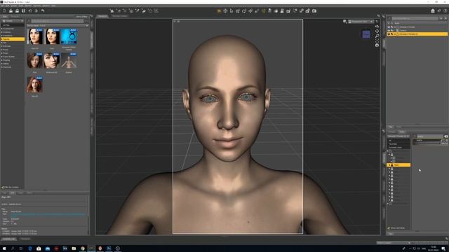The height and width of the screenshot is (252, 449).
Task: Open Chrome from the Windows taskbar
Action: point(83,248)
